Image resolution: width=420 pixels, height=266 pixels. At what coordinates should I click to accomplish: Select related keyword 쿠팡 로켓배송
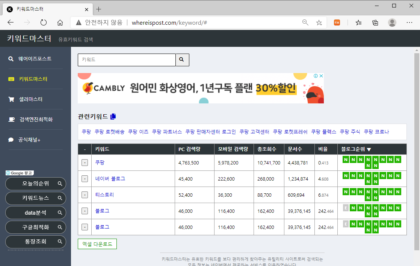pyautogui.click(x=110, y=132)
